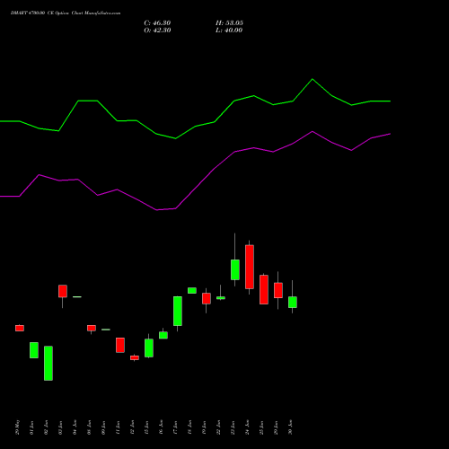
Task: Click the 25 Jun date label
Action: tap(261, 427)
